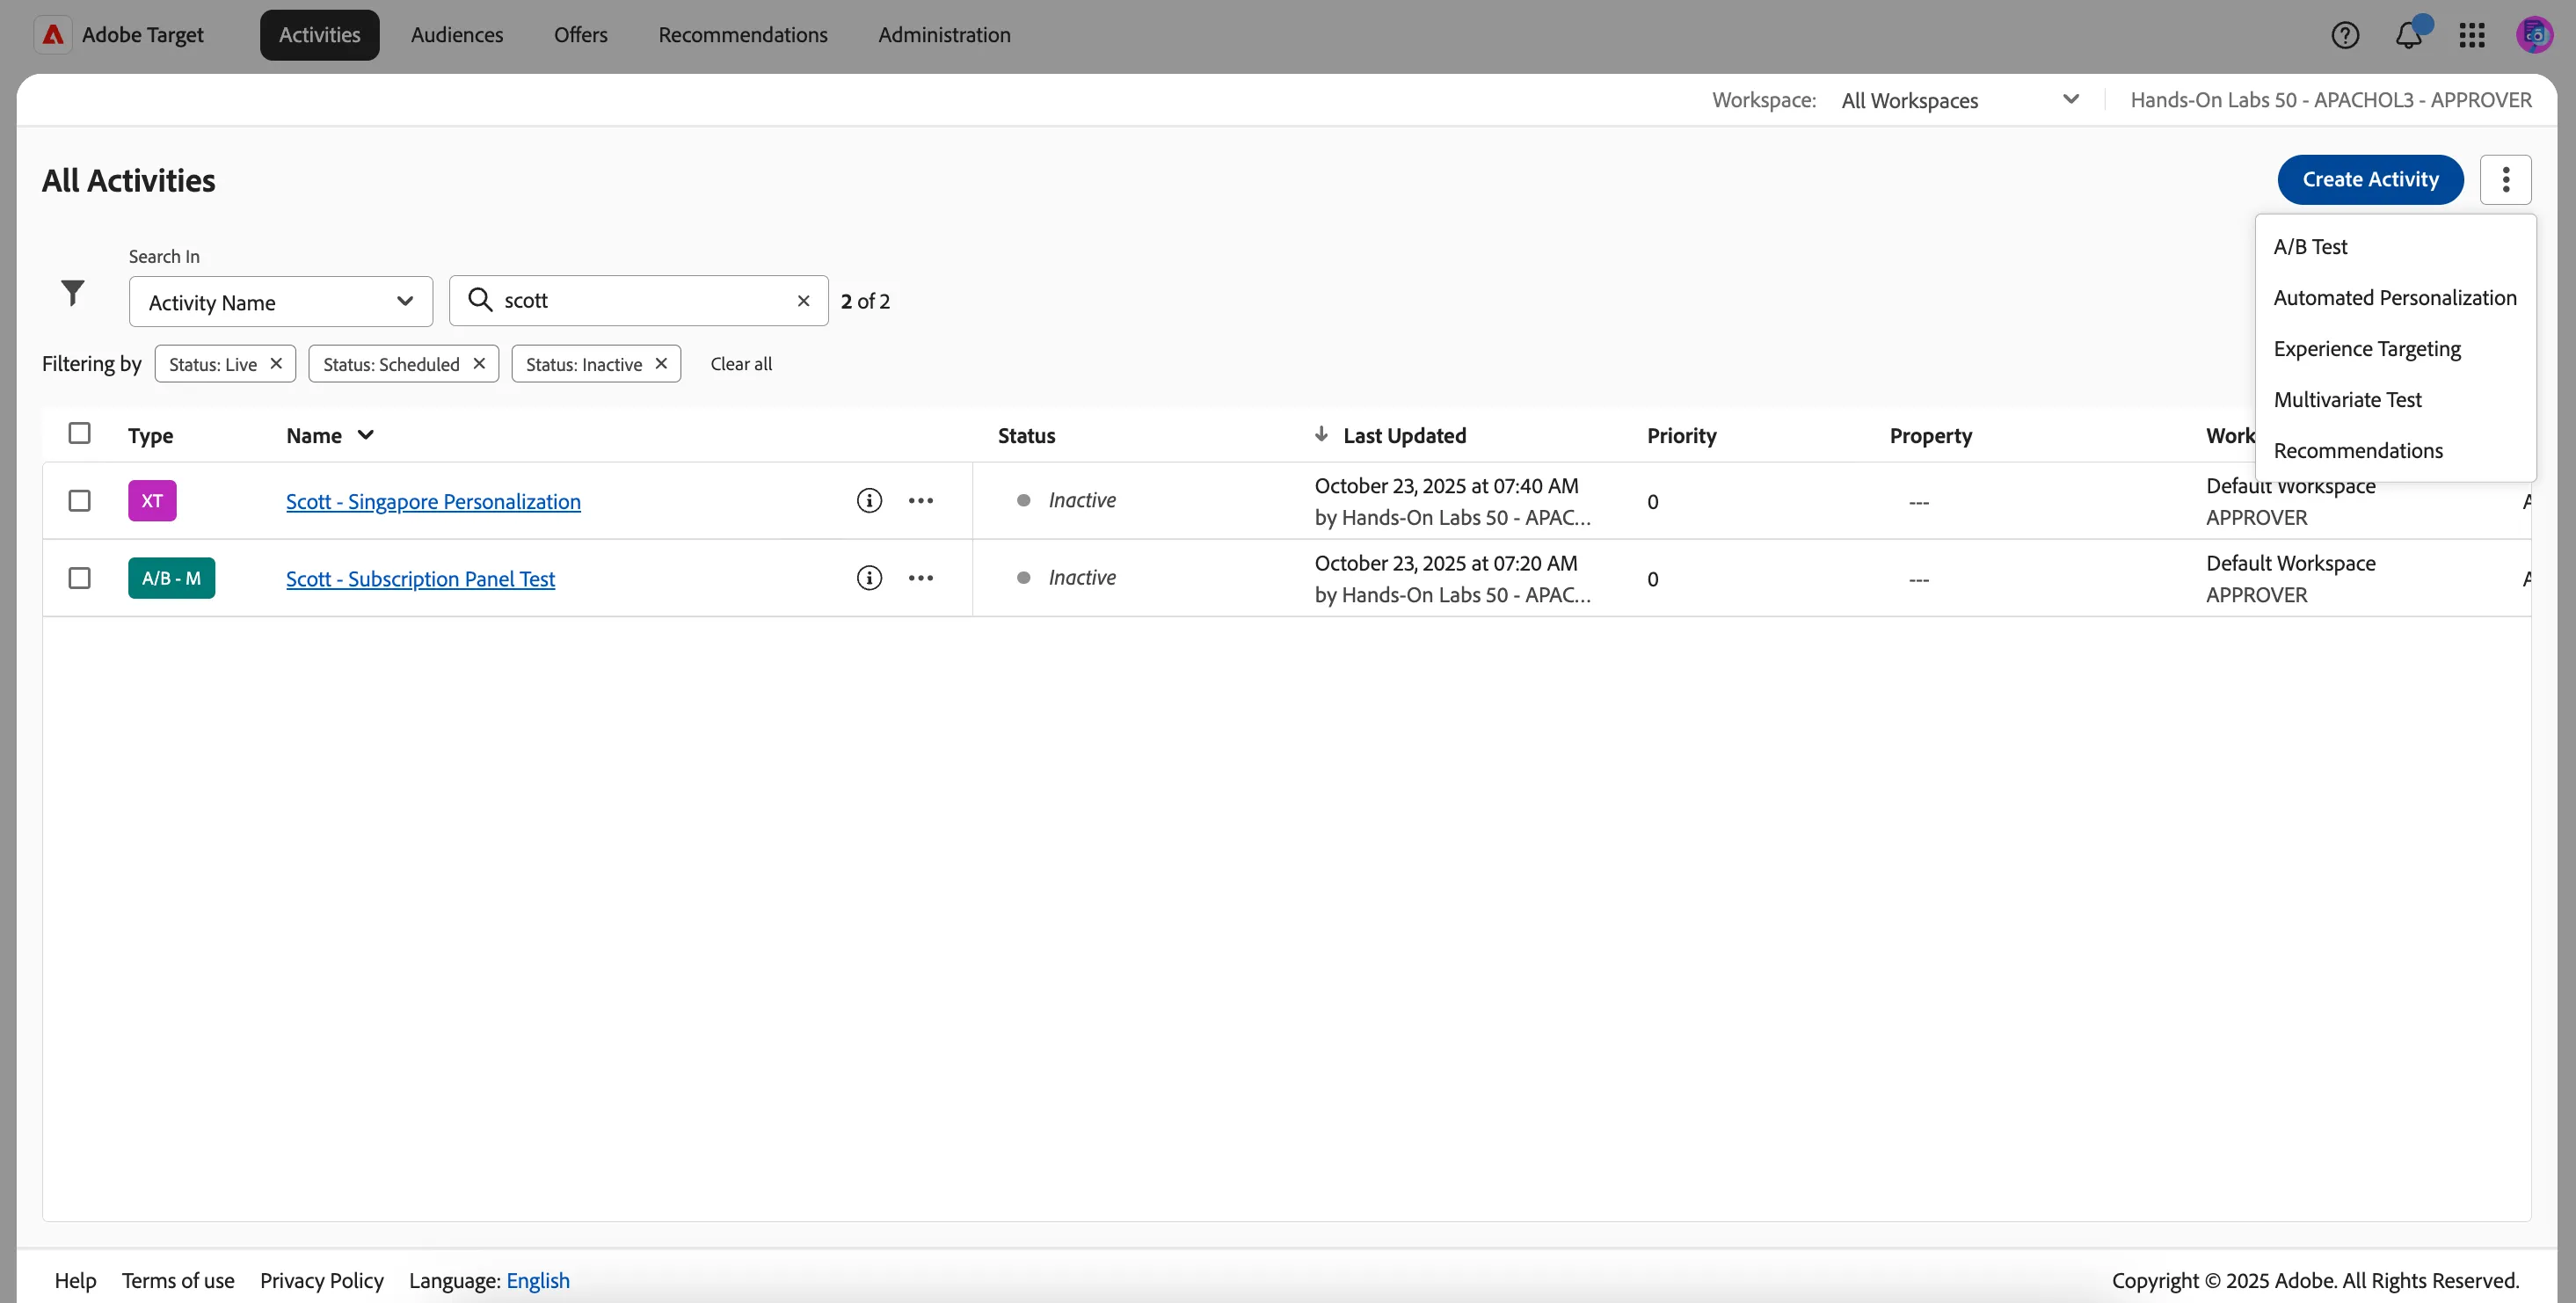Open the app switcher grid icon
2576x1303 pixels.
[x=2472, y=35]
